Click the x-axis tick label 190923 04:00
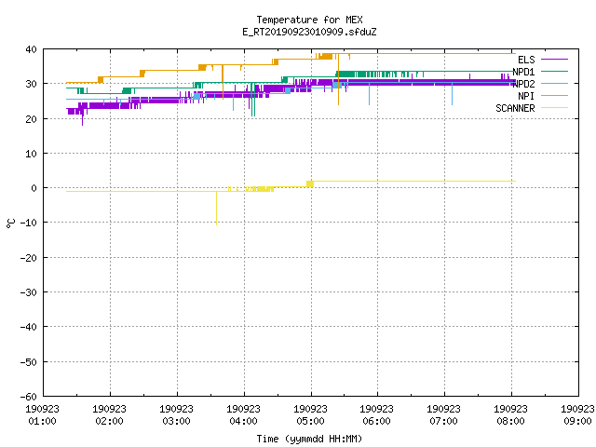The width and height of the screenshot is (596, 447). click(243, 415)
